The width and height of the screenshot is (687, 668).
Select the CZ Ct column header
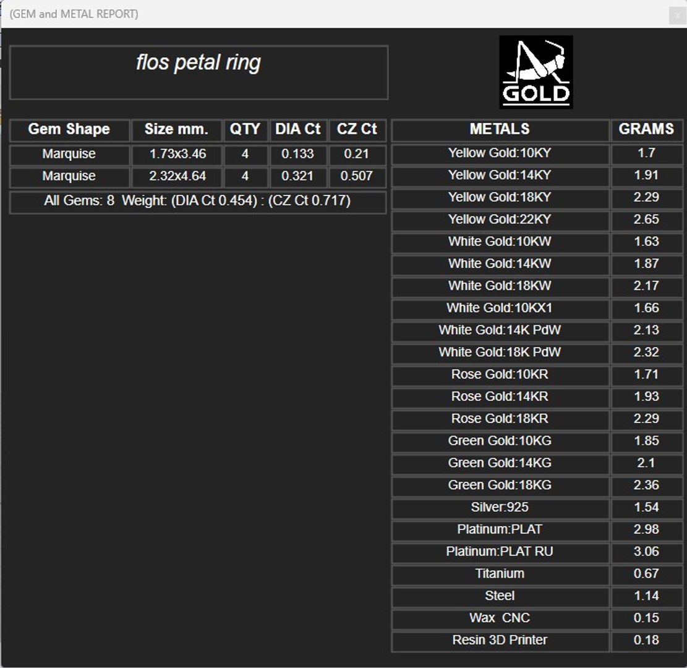357,130
